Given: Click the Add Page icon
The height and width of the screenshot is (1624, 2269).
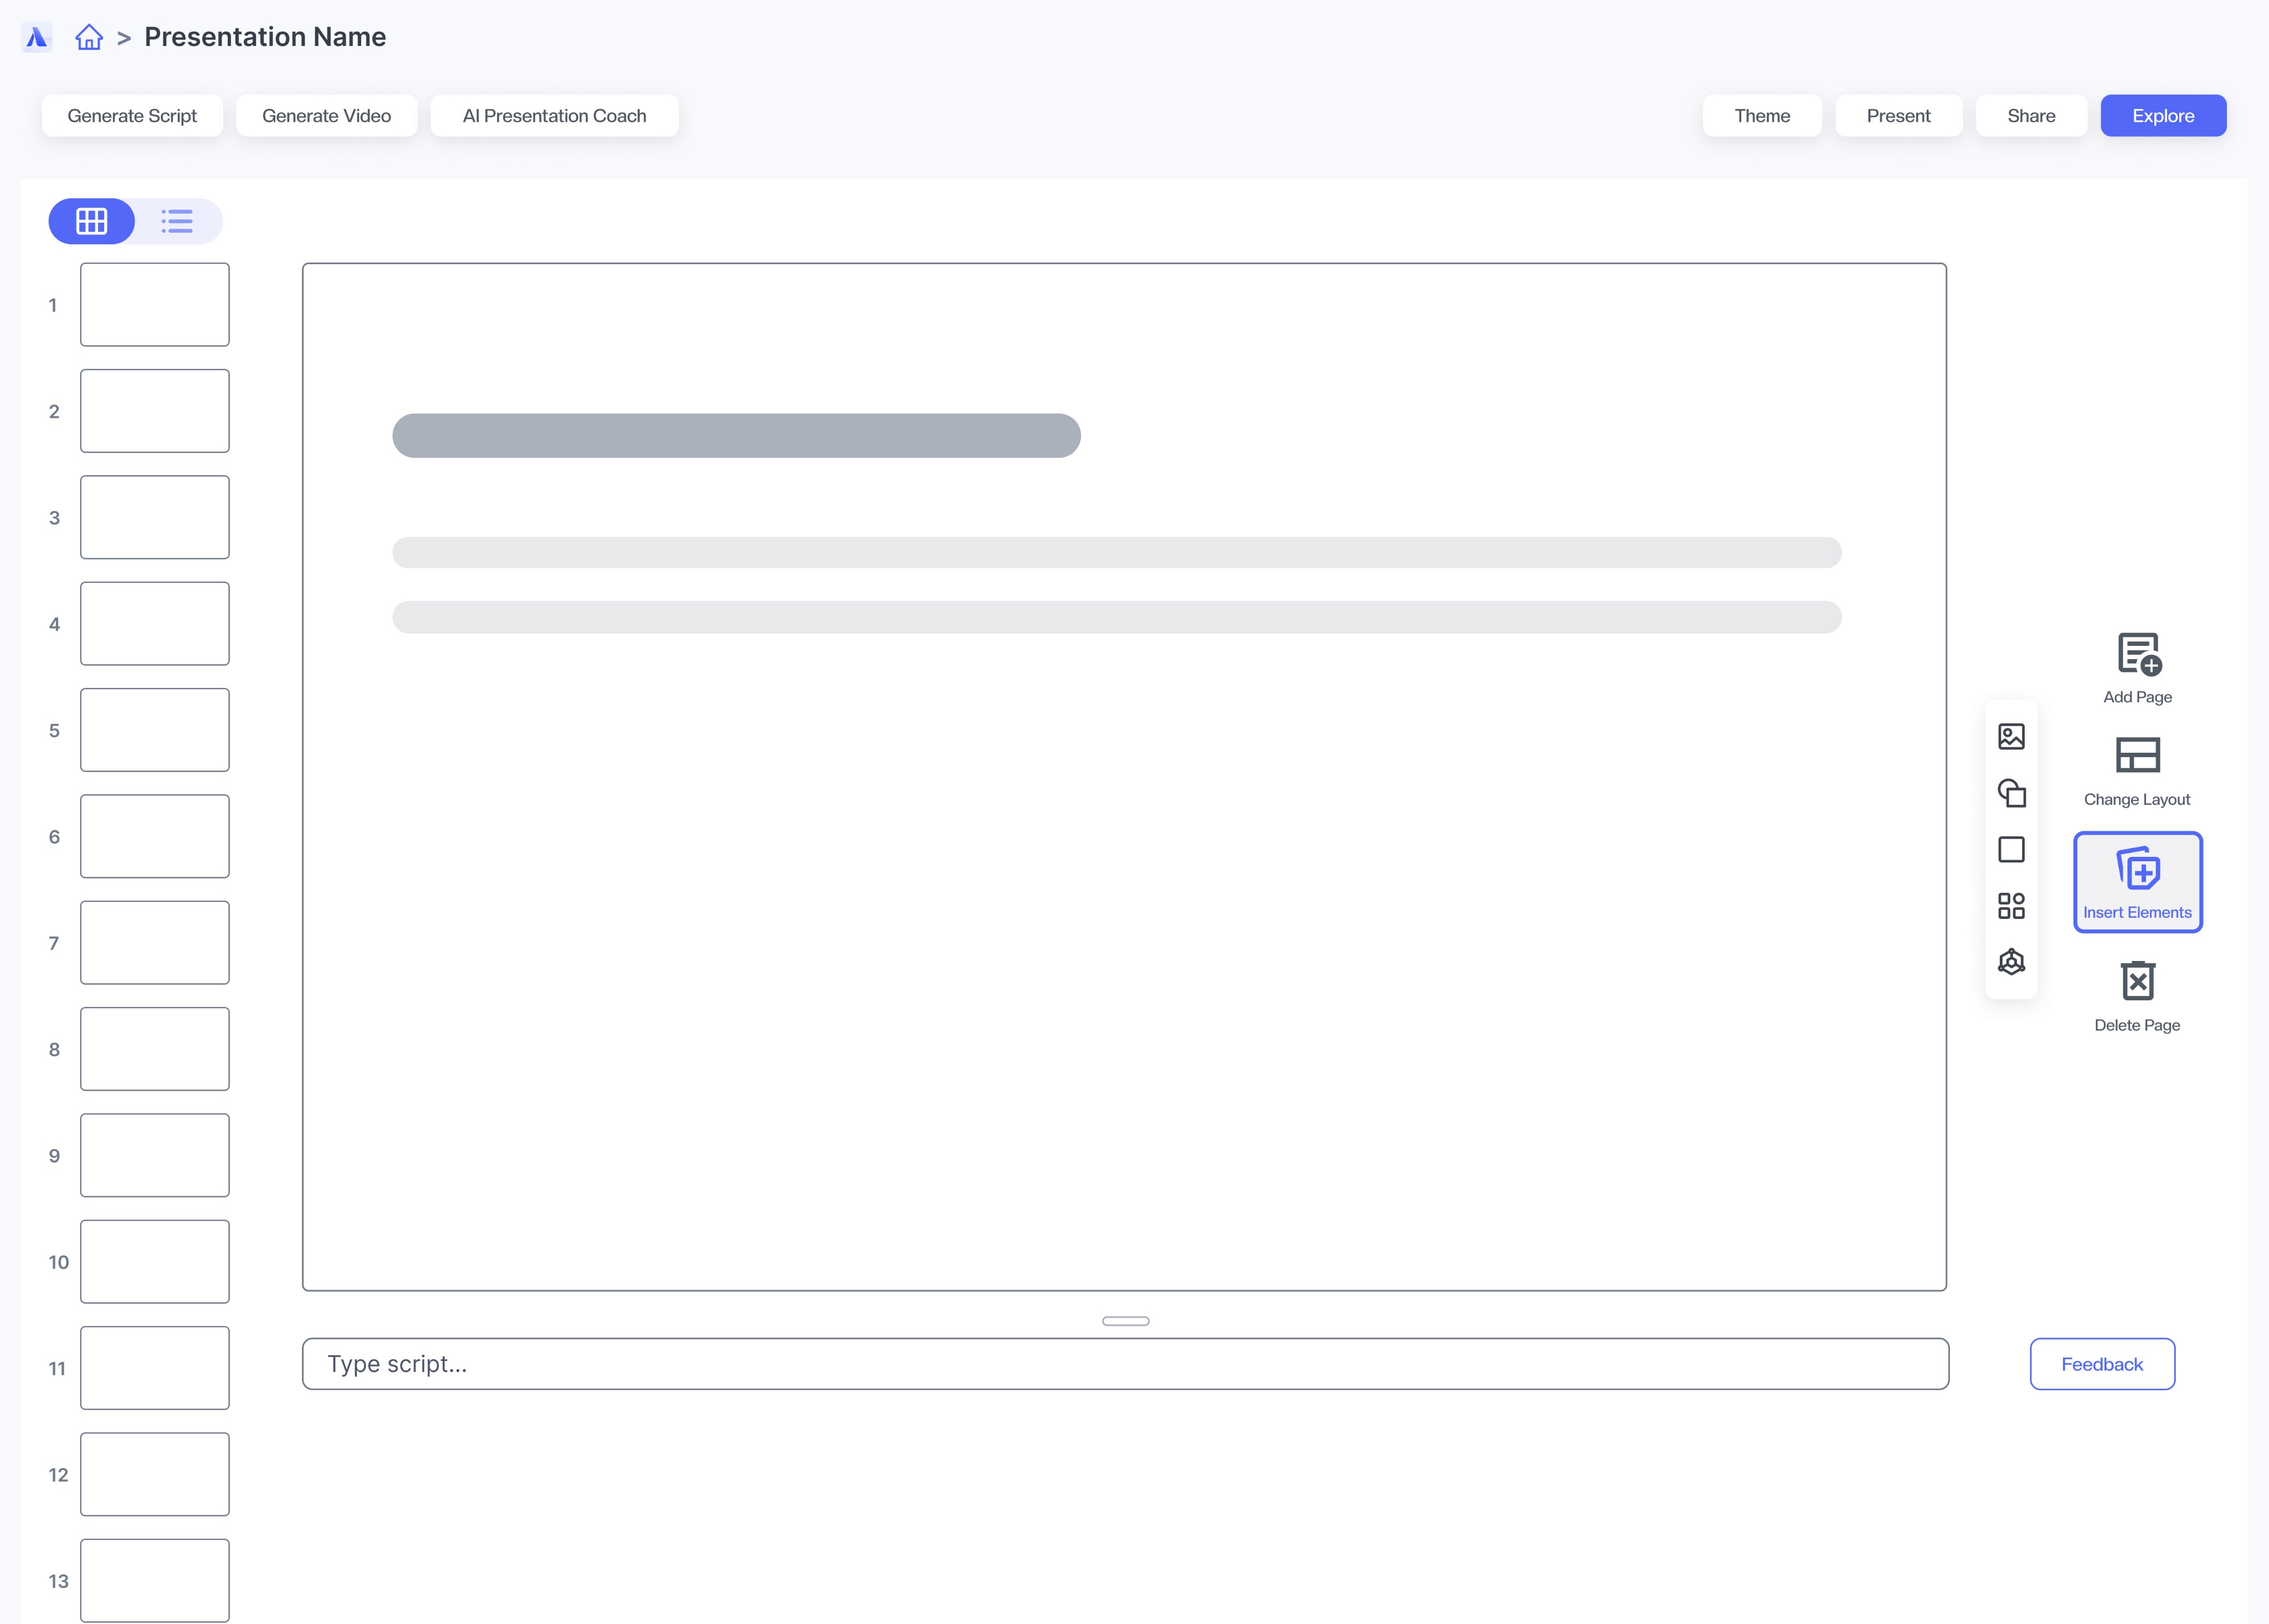Looking at the screenshot, I should (x=2138, y=655).
